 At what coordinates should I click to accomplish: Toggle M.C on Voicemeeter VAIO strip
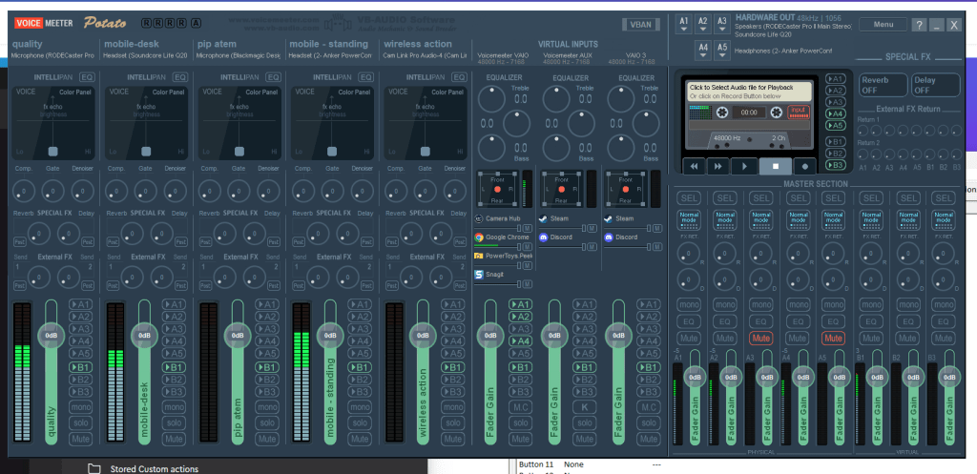(520, 406)
